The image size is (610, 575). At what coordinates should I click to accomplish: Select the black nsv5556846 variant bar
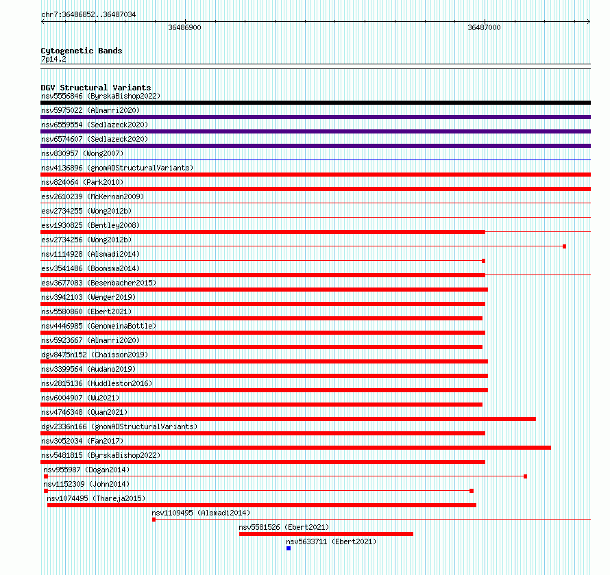pyautogui.click(x=315, y=103)
